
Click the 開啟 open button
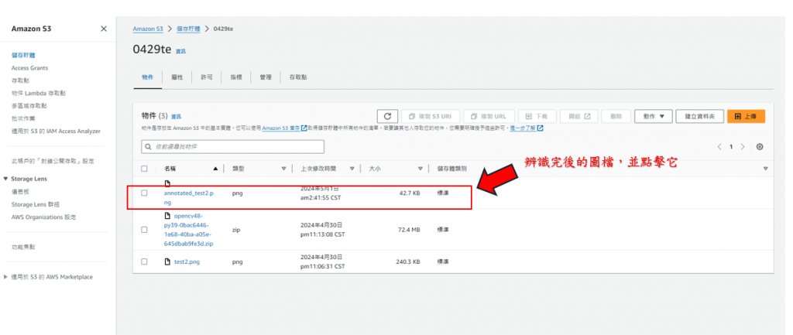tap(579, 116)
